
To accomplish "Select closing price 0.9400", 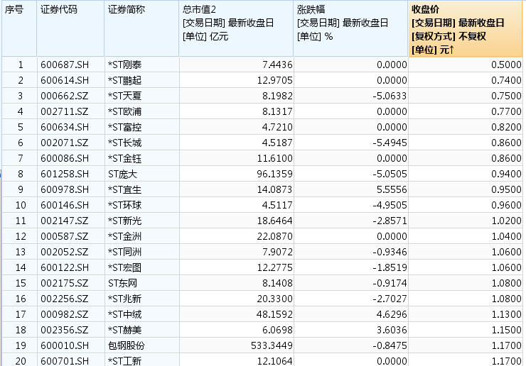I will pos(506,174).
